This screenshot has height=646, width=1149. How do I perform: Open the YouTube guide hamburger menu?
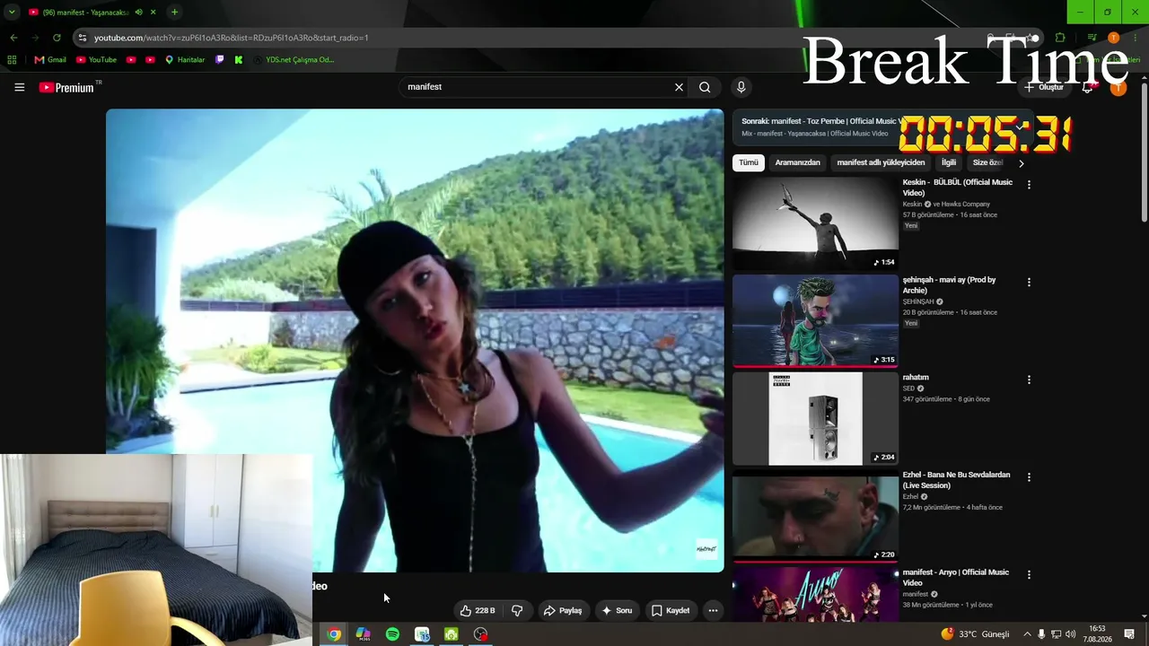20,87
